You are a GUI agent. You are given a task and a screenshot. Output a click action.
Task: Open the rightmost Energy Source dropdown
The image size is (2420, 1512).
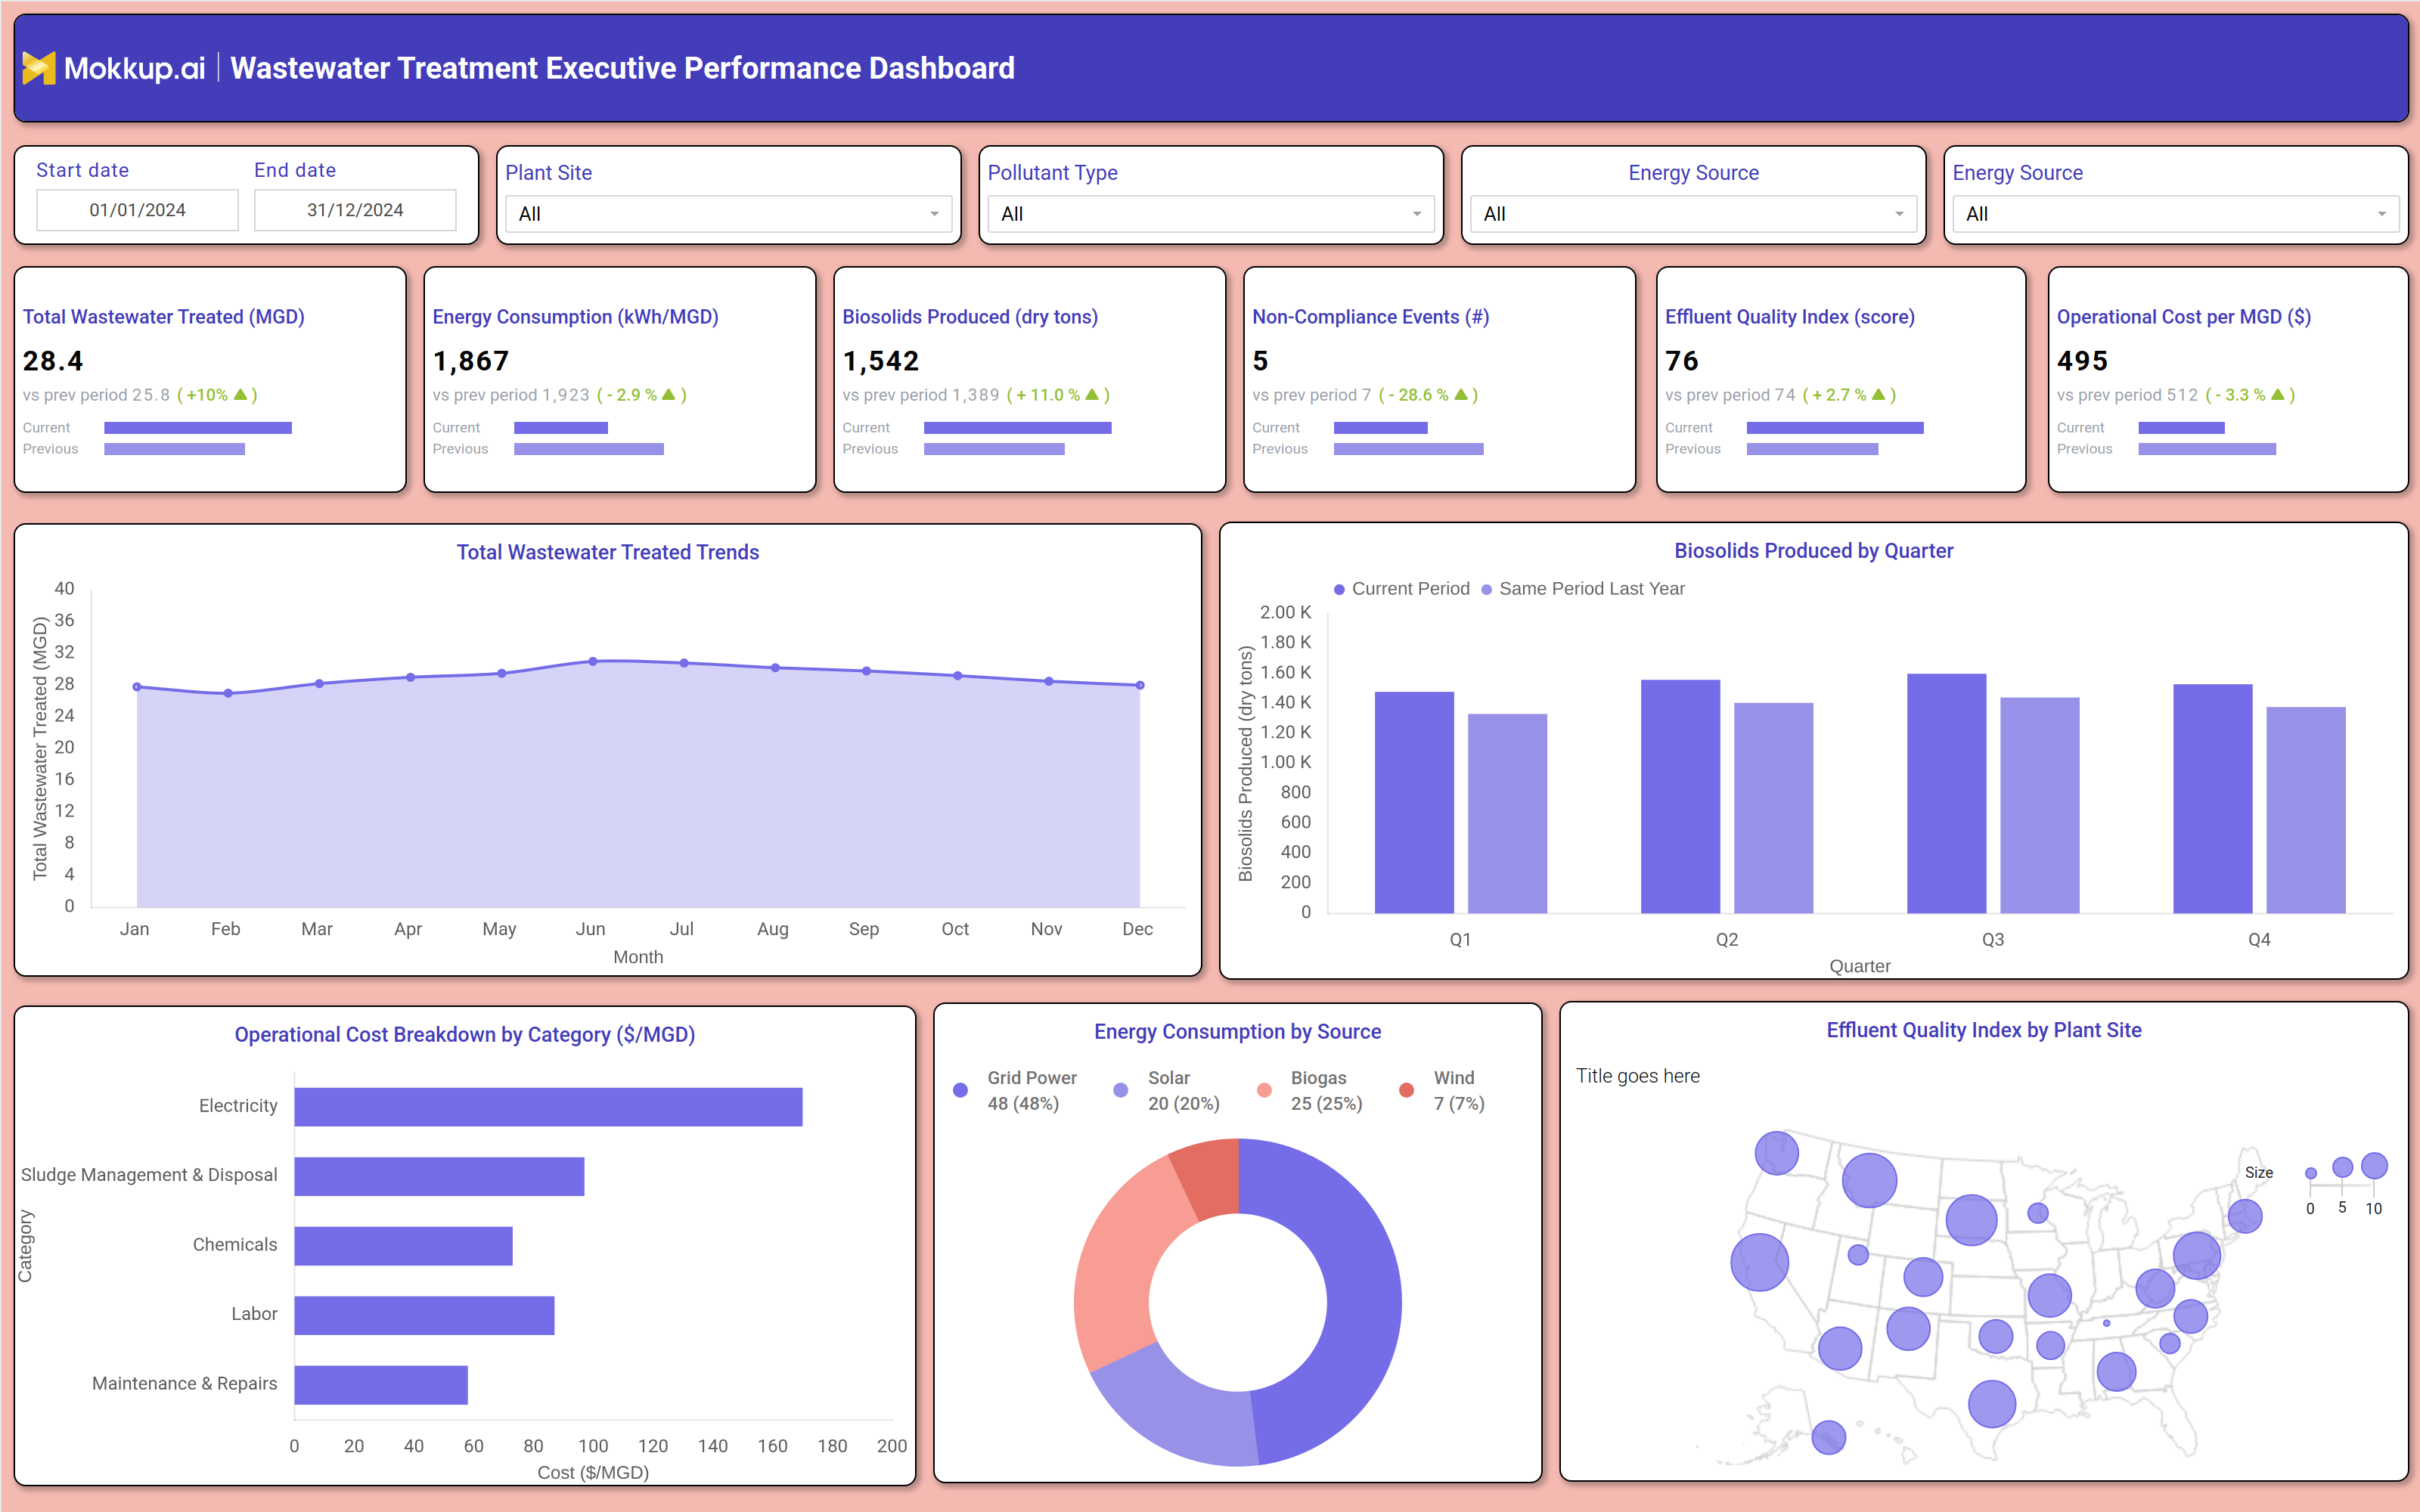pyautogui.click(x=2175, y=214)
